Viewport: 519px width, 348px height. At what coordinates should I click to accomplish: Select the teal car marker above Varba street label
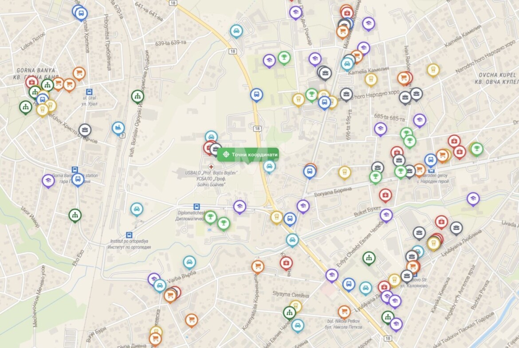189,262
